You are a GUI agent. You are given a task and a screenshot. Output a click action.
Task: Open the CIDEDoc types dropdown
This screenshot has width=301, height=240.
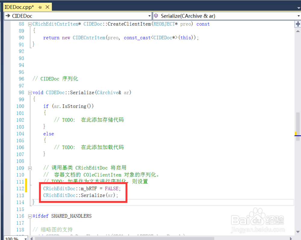click(149, 16)
